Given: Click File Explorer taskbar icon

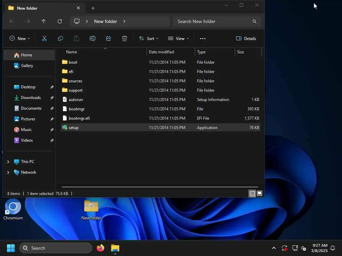Looking at the screenshot, I should click(115, 248).
